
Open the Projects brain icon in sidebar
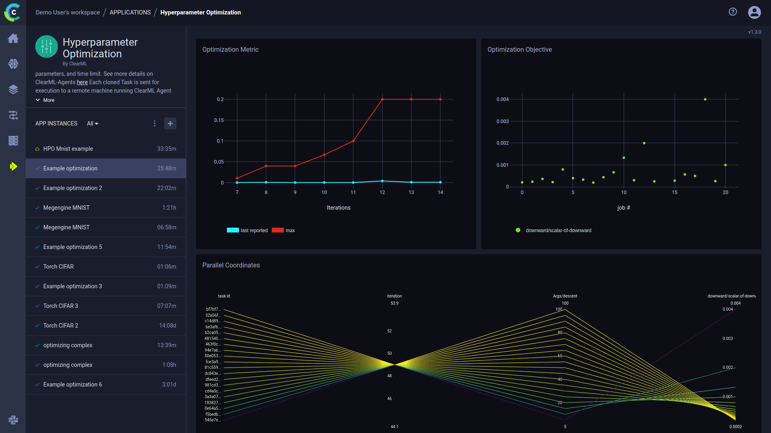(13, 64)
